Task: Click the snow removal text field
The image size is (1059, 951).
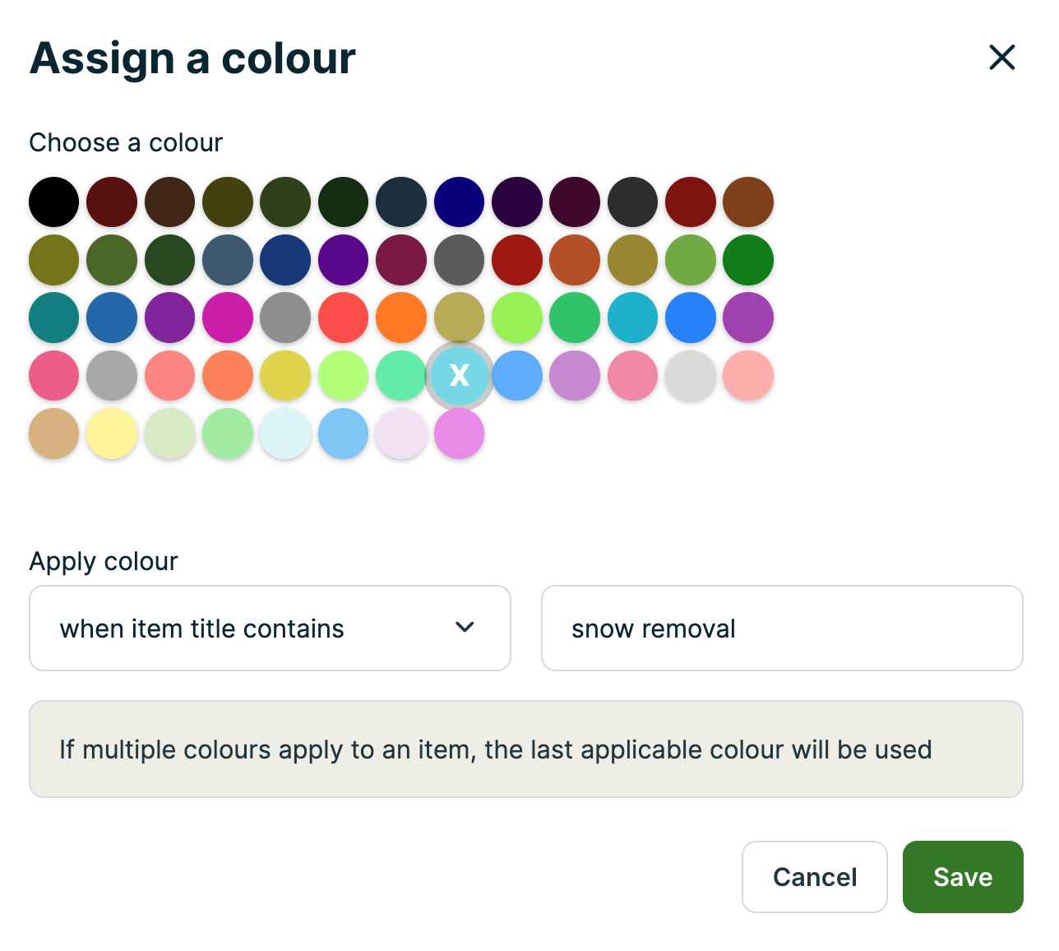Action: tap(781, 628)
